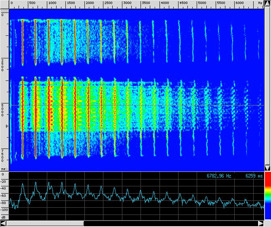Click the empty horizontal scrollbar track area
The width and height of the screenshot is (271, 227).
click(170, 223)
